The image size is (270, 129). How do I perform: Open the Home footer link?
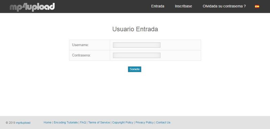pos(47,123)
